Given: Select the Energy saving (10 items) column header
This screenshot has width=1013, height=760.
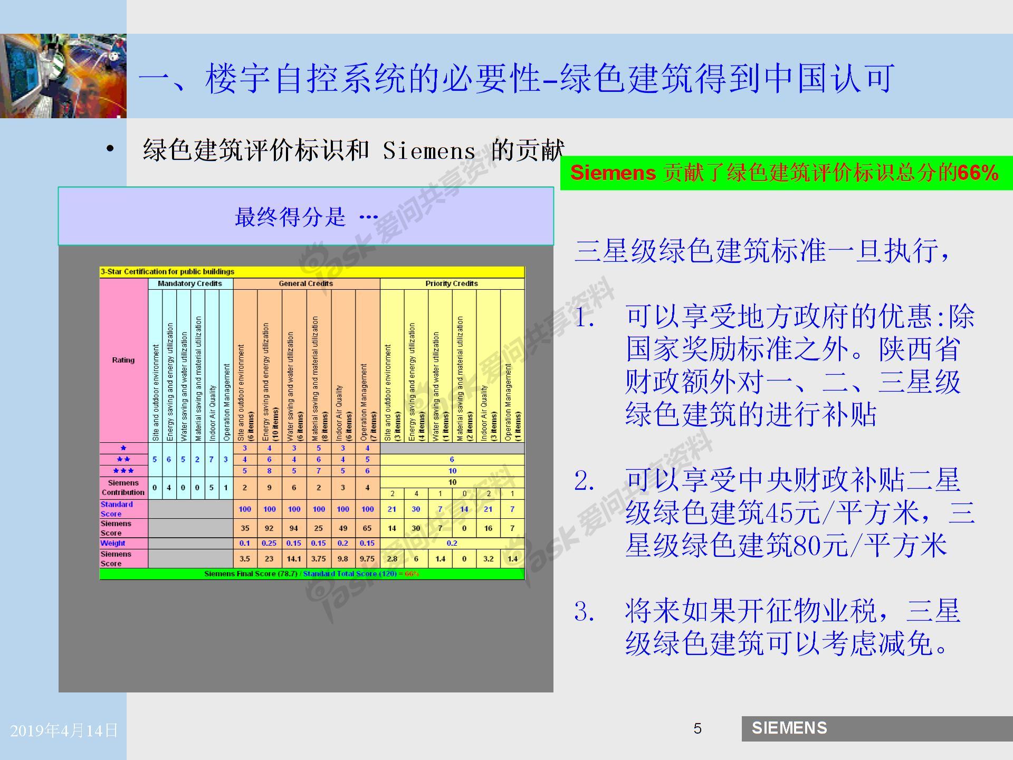Looking at the screenshot, I should coord(270,366).
